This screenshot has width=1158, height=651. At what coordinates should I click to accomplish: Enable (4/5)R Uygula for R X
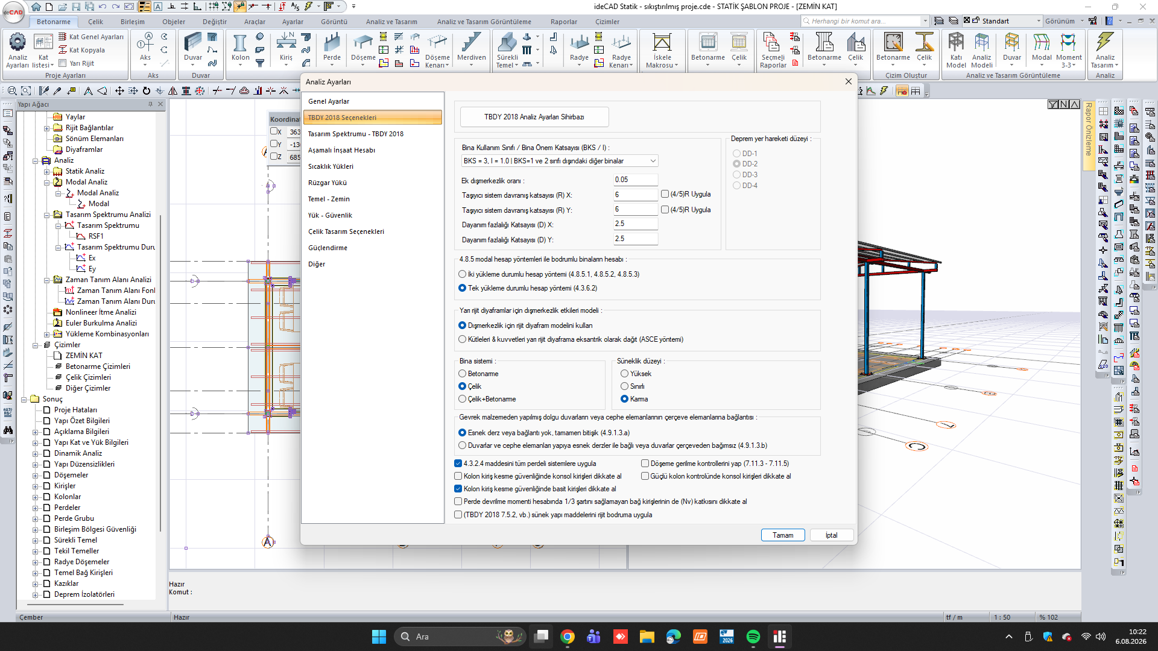pos(665,194)
